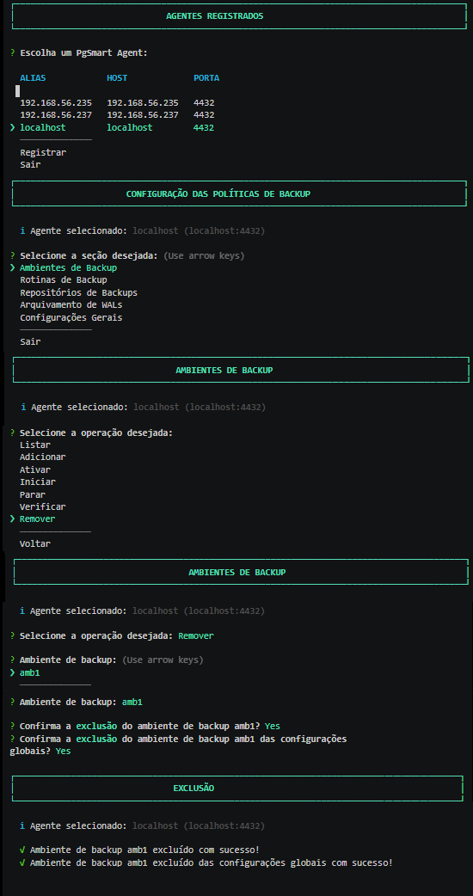This screenshot has height=896, width=473.
Task: Click the amb1 answer after Ambiente de backup
Action: click(132, 701)
